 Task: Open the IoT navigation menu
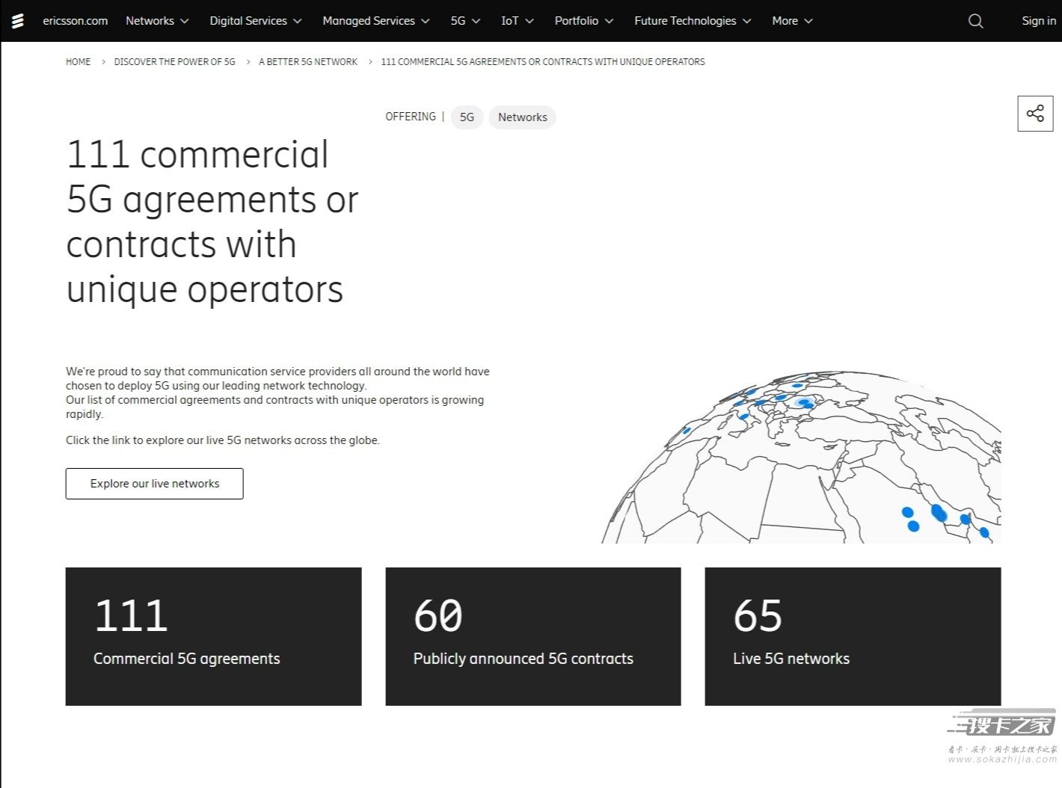518,21
